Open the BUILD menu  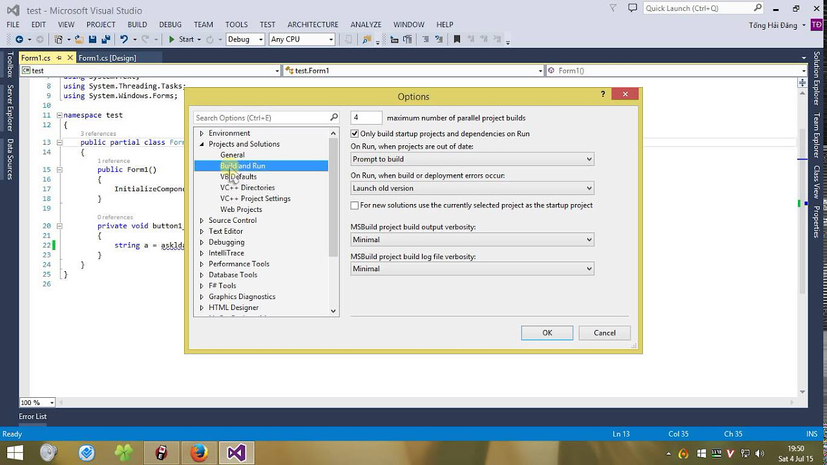pyautogui.click(x=137, y=25)
